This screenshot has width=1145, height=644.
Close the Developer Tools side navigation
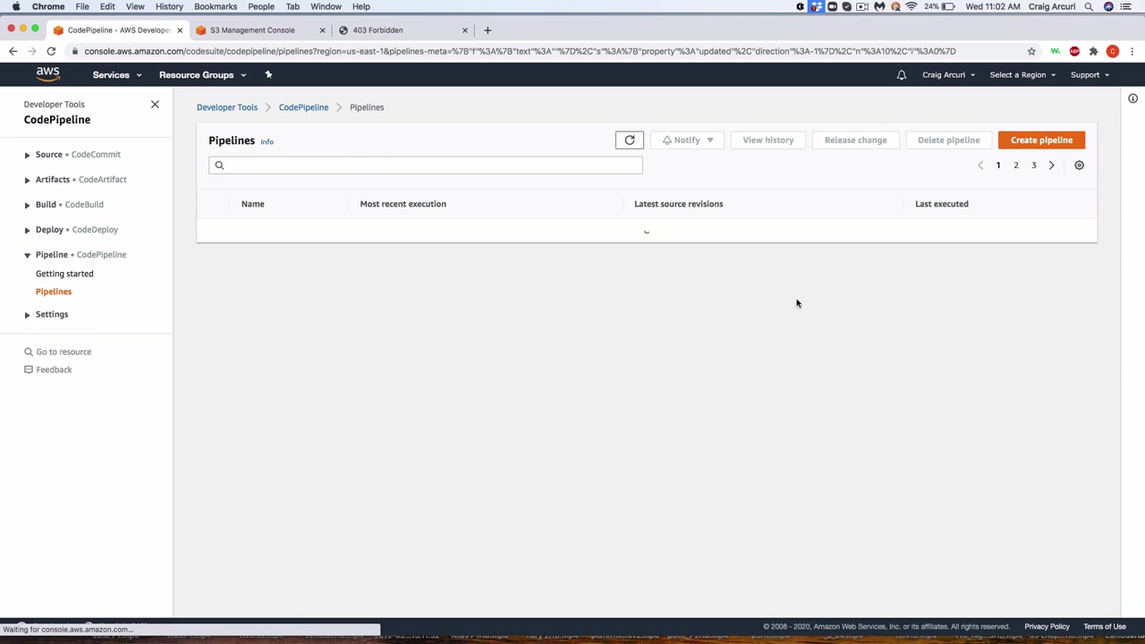tap(155, 105)
